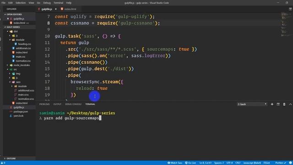Viewport: 293px width, 165px height.
Task: Close gulpfile.js from Open Editors list
Action: click(x=8, y=19)
